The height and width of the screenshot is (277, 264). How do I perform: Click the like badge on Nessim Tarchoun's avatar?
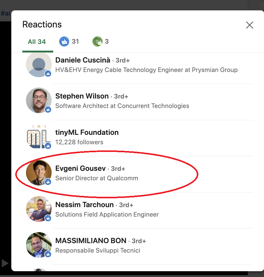48,218
